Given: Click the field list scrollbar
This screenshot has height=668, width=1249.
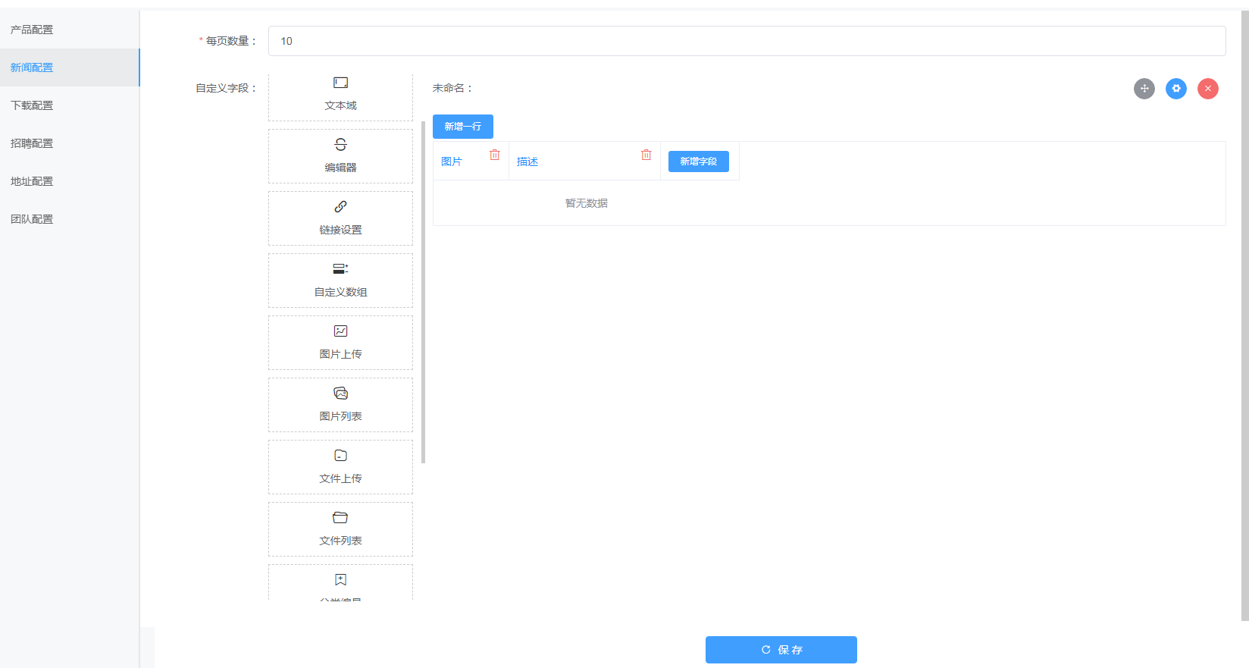Looking at the screenshot, I should click(423, 292).
